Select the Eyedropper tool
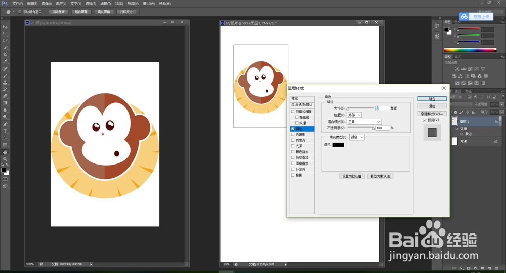Screen dimensions: 506x273 (5, 61)
